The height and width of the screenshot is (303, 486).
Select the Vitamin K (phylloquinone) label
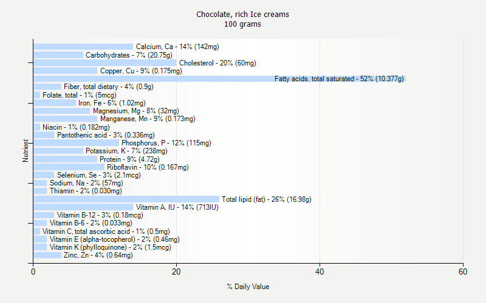coord(110,247)
